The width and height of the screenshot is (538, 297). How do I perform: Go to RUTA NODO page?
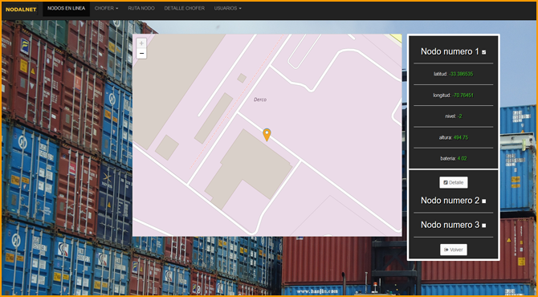point(141,8)
